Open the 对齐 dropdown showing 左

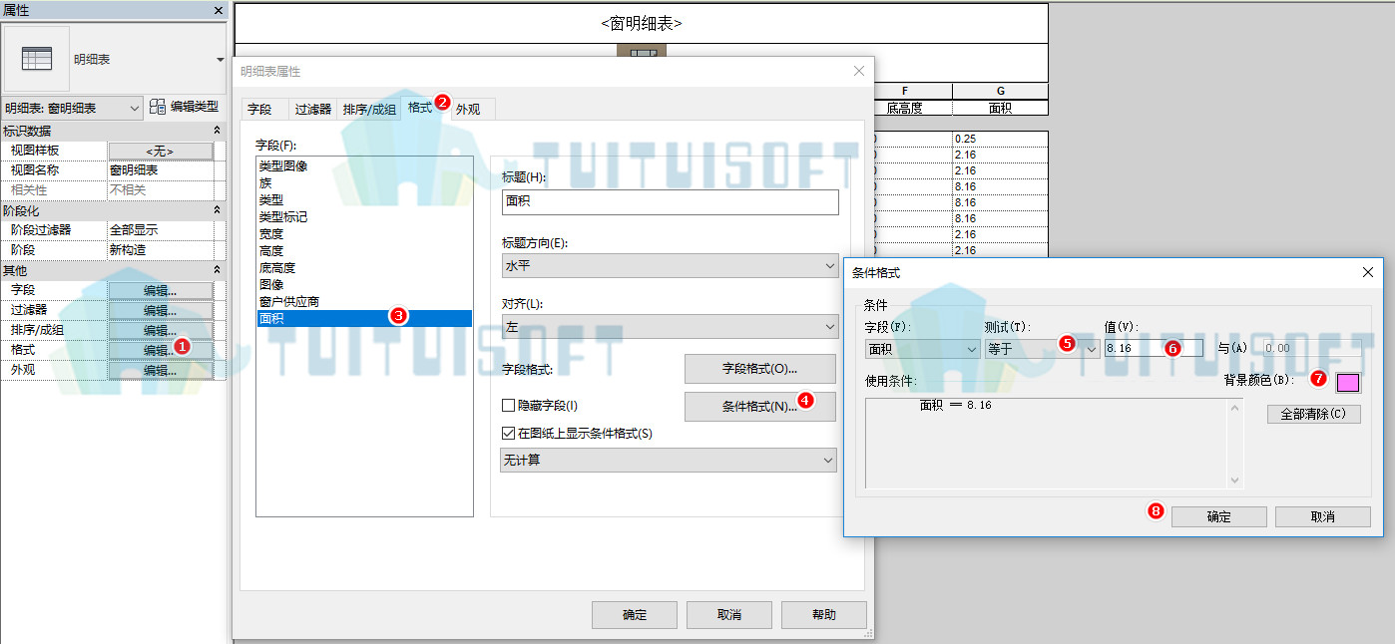point(669,326)
